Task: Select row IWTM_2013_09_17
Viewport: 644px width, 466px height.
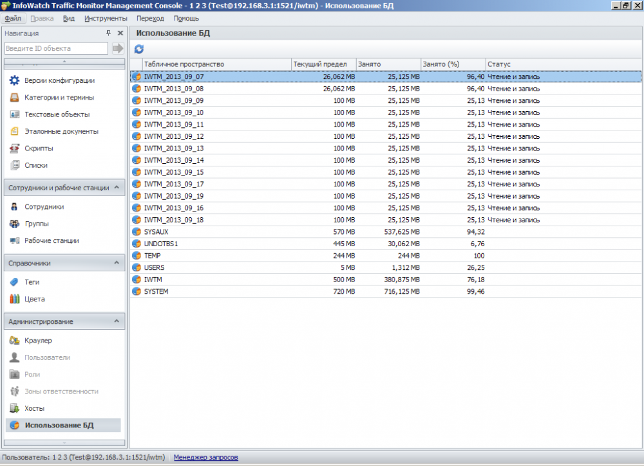Action: point(386,184)
